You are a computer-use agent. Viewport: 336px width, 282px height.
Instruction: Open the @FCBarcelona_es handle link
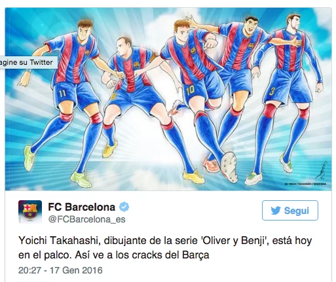point(86,219)
